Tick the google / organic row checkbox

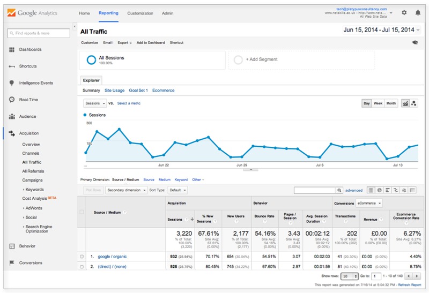(x=82, y=257)
